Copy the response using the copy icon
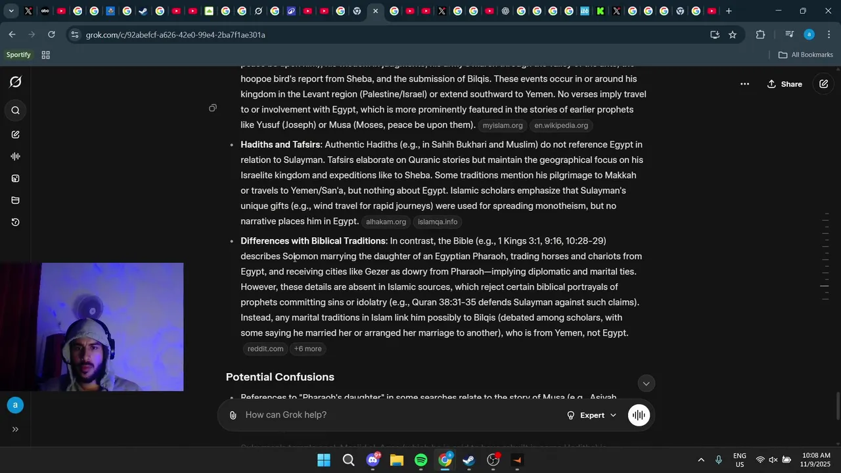 point(213,108)
